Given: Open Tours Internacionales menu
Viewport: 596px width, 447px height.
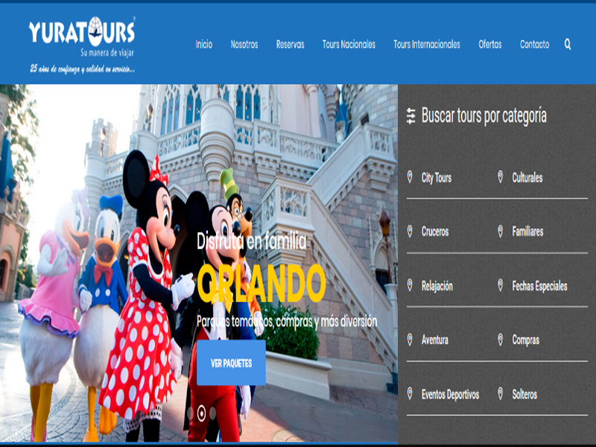Looking at the screenshot, I should (x=427, y=45).
